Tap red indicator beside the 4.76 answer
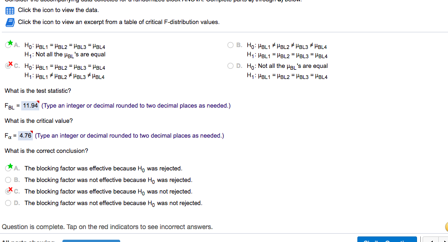The image size is (448, 242). coord(32,133)
